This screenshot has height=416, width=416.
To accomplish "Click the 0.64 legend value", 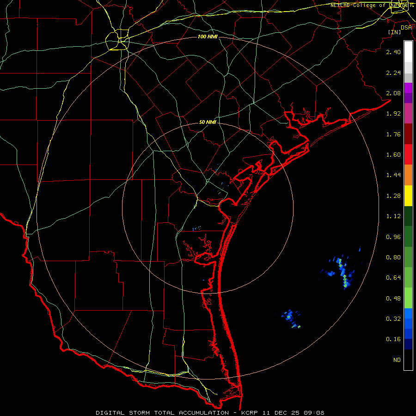I will 393,278.
